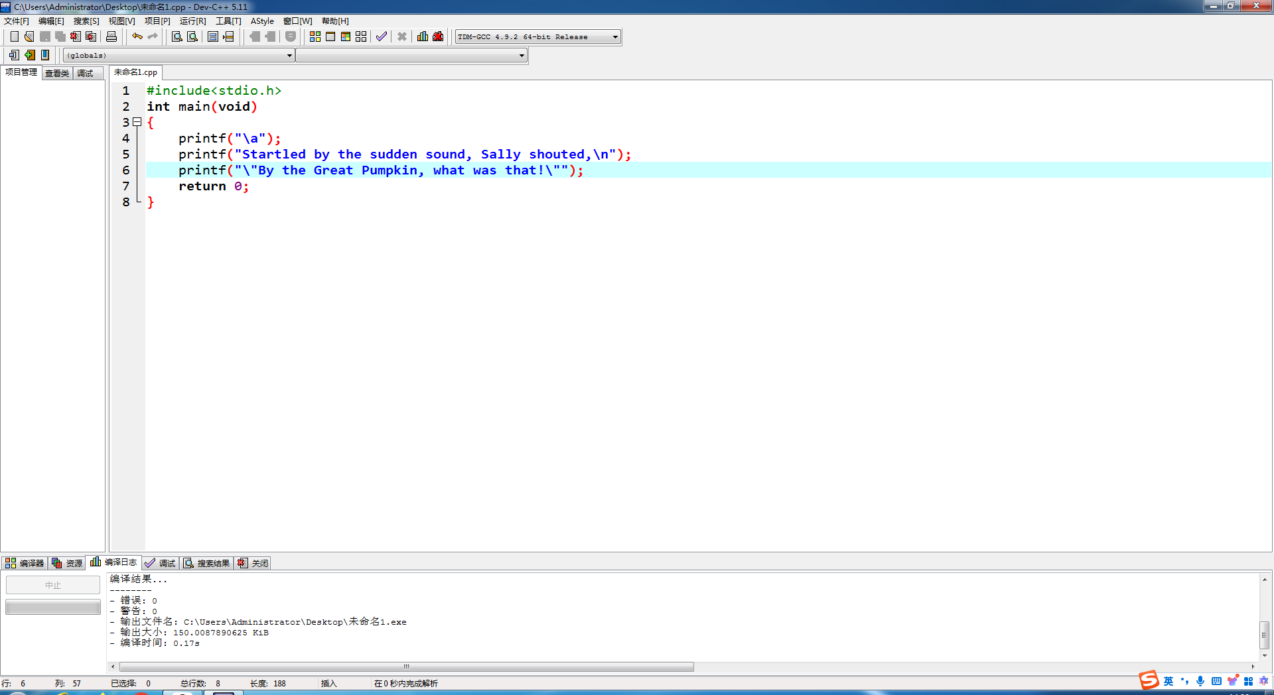Open the 视图[V] menu
This screenshot has width=1274, height=695.
[121, 21]
